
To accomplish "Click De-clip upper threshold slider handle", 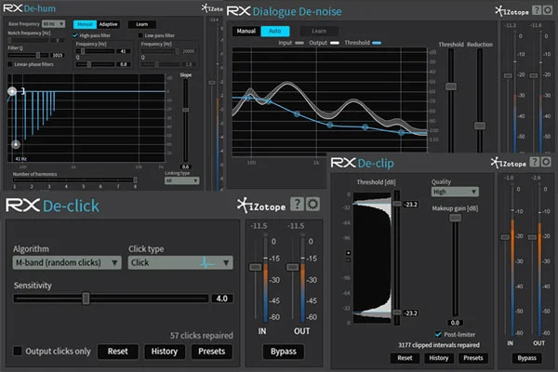I will 397,204.
